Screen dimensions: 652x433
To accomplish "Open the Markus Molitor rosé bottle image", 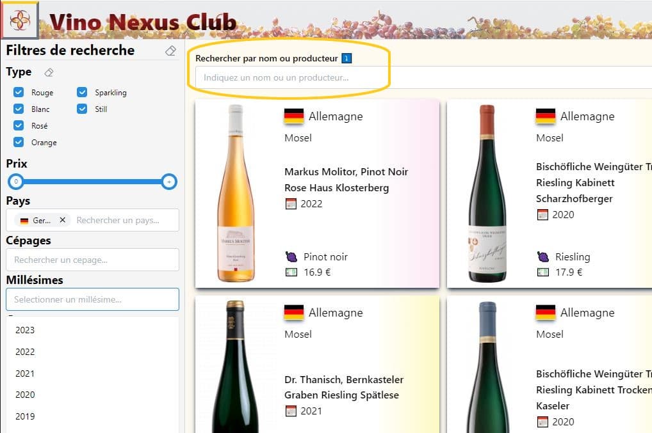I will point(235,193).
